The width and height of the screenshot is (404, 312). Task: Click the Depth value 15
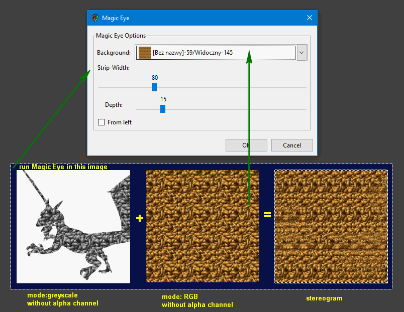163,99
